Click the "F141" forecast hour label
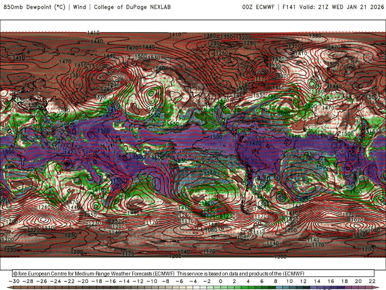 [x=289, y=7]
